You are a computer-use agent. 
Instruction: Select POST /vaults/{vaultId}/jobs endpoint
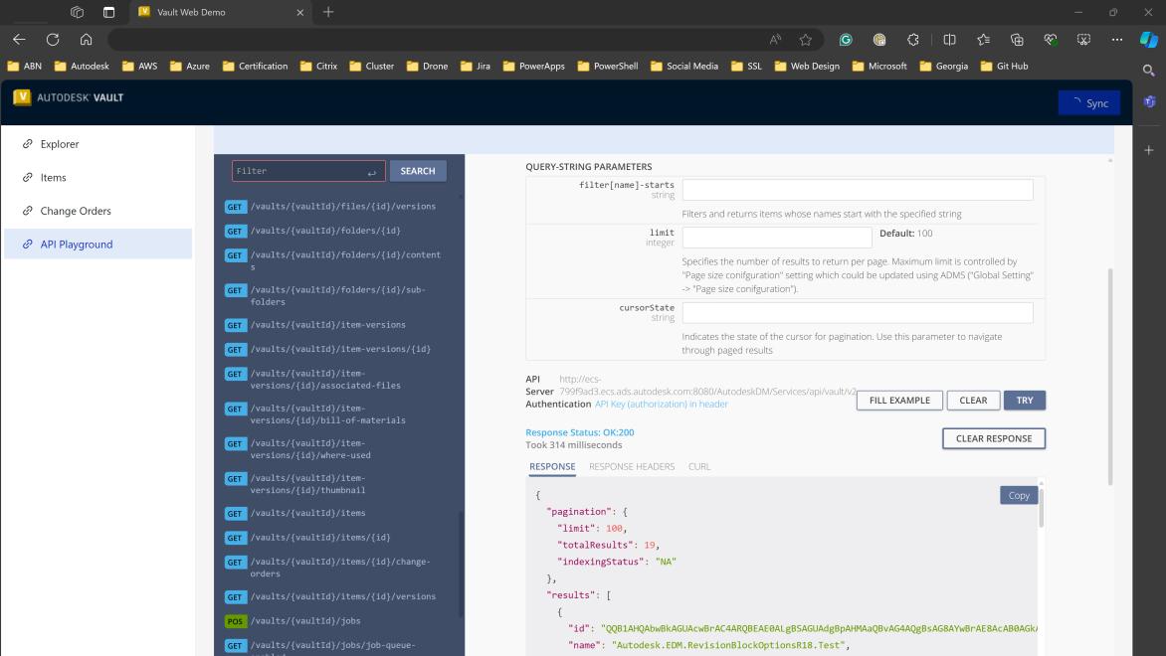337,621
